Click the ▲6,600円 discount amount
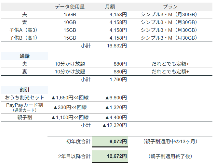Image resolution: width=216 pixels, height=164 pixels. 116,98
